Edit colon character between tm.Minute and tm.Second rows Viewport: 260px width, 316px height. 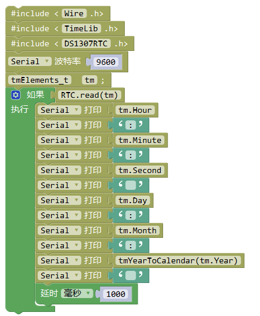click(131, 155)
